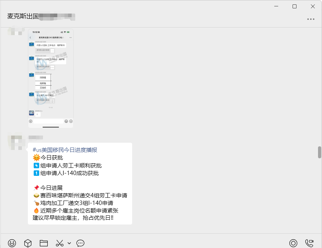The width and height of the screenshot is (322, 248).
Task: Minimize the WeChat window
Action: tap(276, 6)
